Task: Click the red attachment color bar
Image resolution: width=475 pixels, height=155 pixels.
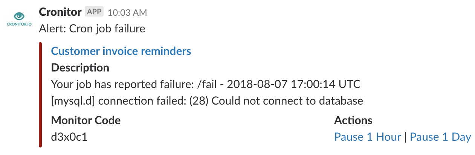Action: point(40,94)
